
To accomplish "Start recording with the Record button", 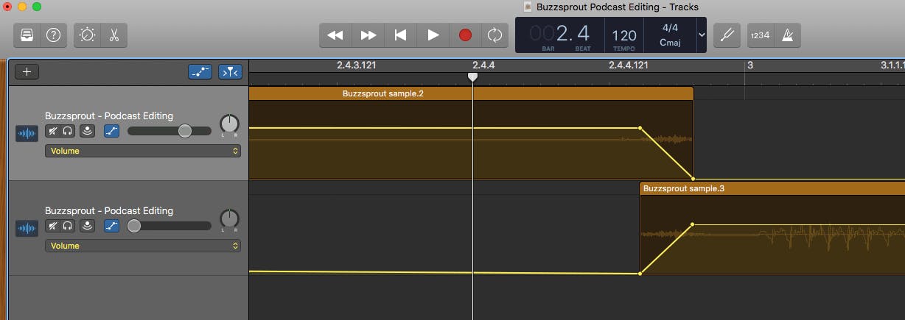I will point(465,35).
